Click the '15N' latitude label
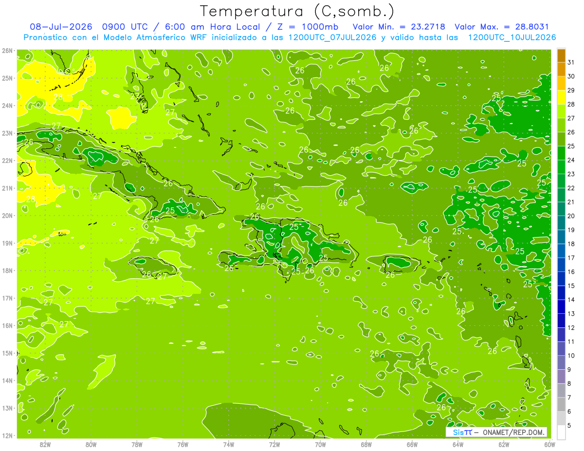The image size is (584, 451). coord(7,353)
